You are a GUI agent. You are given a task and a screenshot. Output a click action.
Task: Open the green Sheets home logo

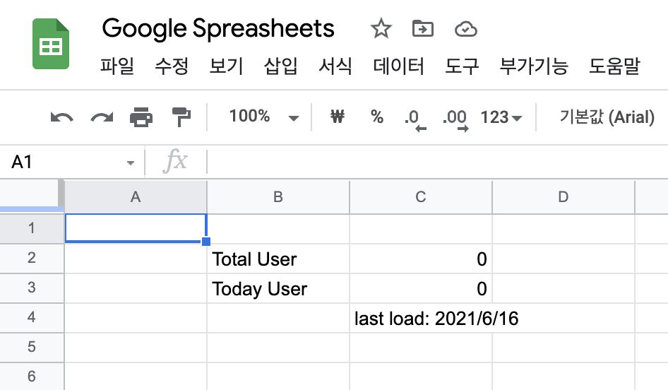51,44
